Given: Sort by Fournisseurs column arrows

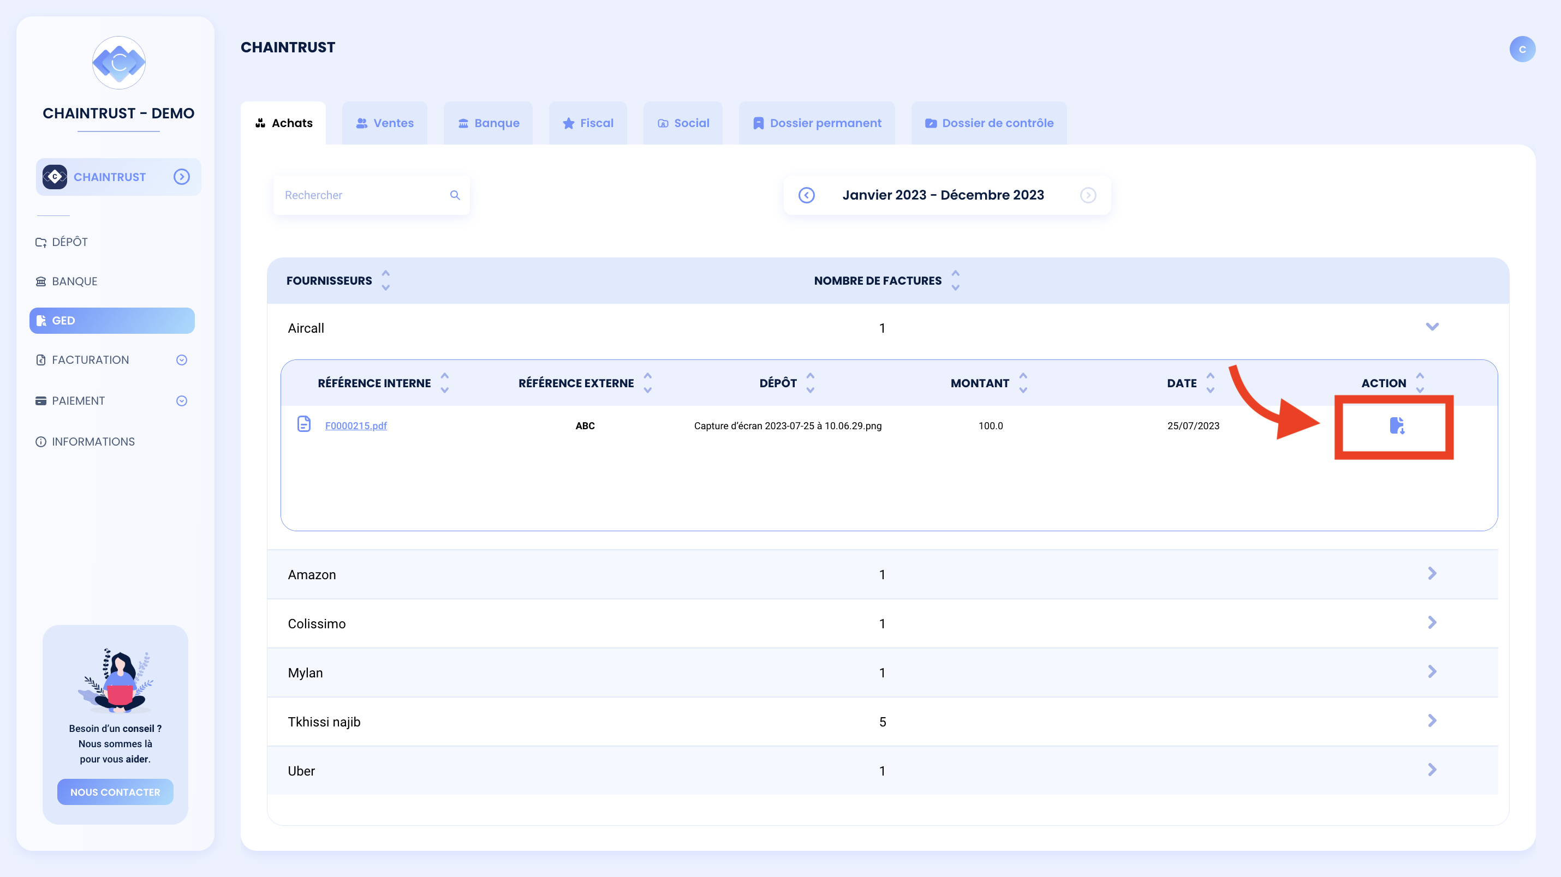Looking at the screenshot, I should click(386, 280).
